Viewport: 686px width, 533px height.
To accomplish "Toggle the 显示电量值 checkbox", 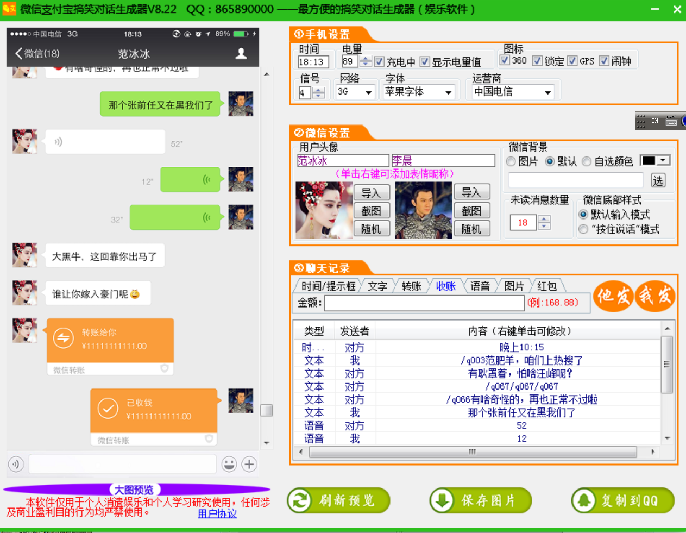I will pos(425,61).
